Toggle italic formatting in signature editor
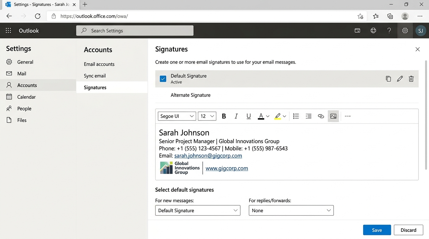Viewport: 429px width, 239px height. click(x=236, y=116)
